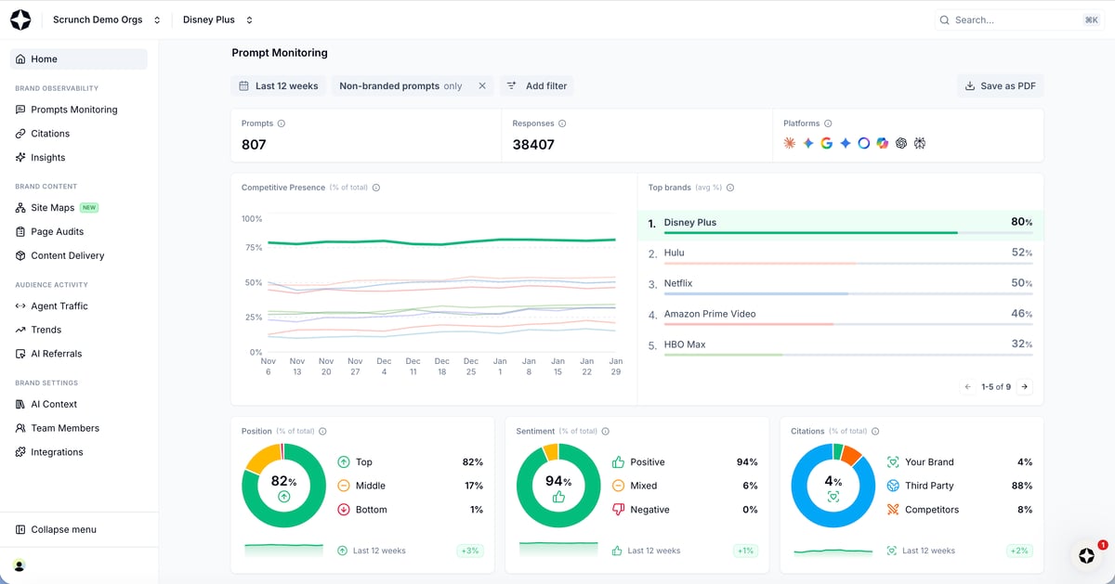Click the ChatGPT platform icon
Viewport: 1115px width, 584px height.
900,143
